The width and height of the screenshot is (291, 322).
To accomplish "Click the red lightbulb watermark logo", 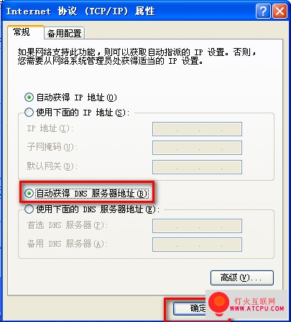I will pyautogui.click(x=218, y=303).
